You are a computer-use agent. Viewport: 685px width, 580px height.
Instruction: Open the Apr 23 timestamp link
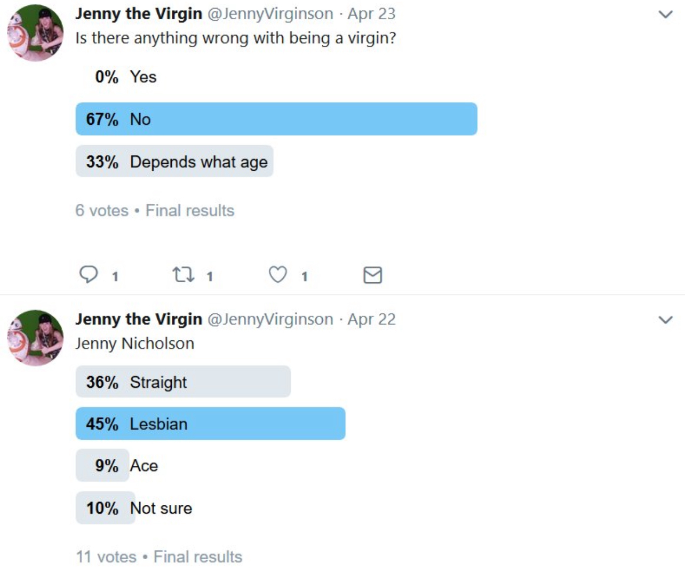pyautogui.click(x=371, y=14)
